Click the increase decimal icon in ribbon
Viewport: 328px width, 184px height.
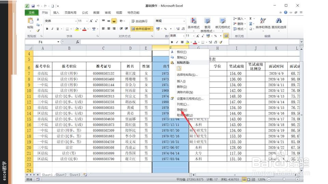[x=178, y=29]
